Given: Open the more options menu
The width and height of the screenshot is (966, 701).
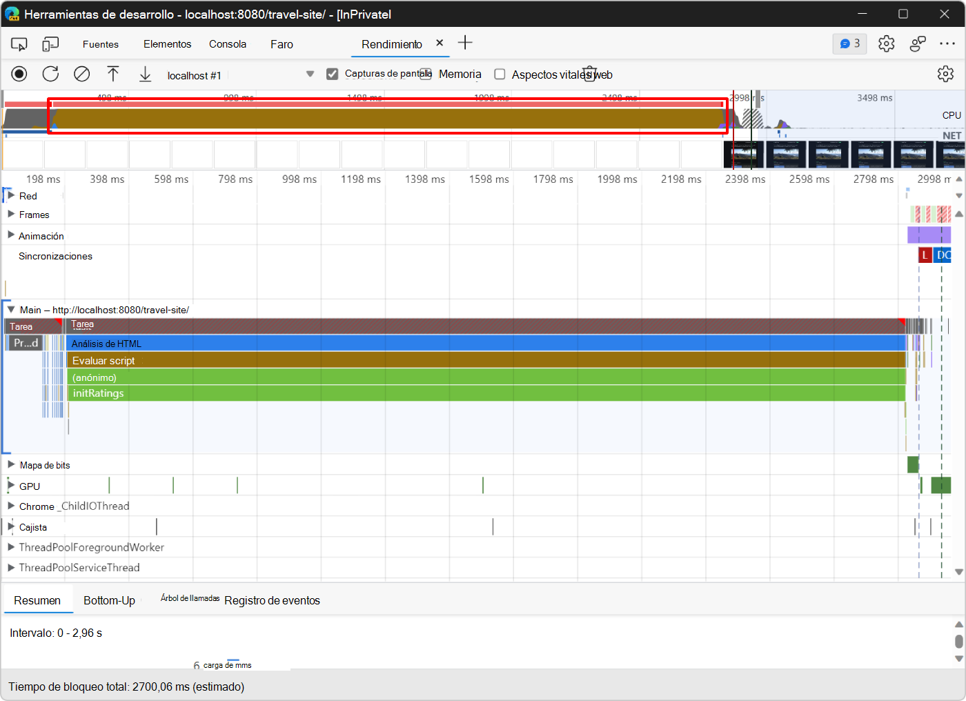Looking at the screenshot, I should tap(947, 43).
